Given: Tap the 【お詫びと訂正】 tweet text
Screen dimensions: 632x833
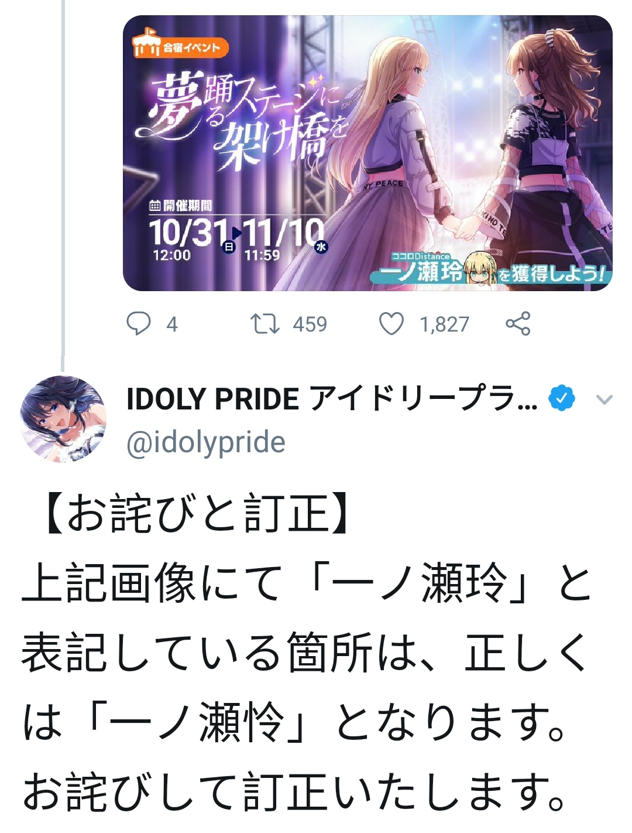Looking at the screenshot, I should click(x=196, y=514).
